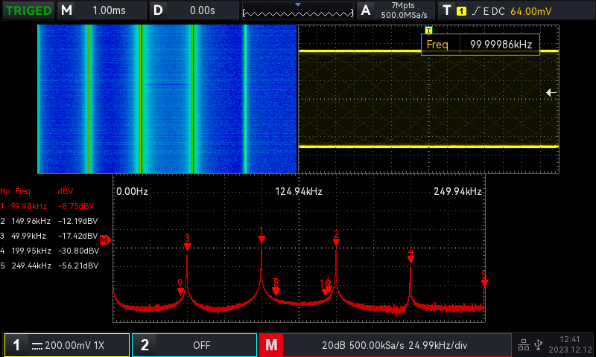596x357 pixels.
Task: Click the trigger level arrow on right edge
Action: pos(551,92)
